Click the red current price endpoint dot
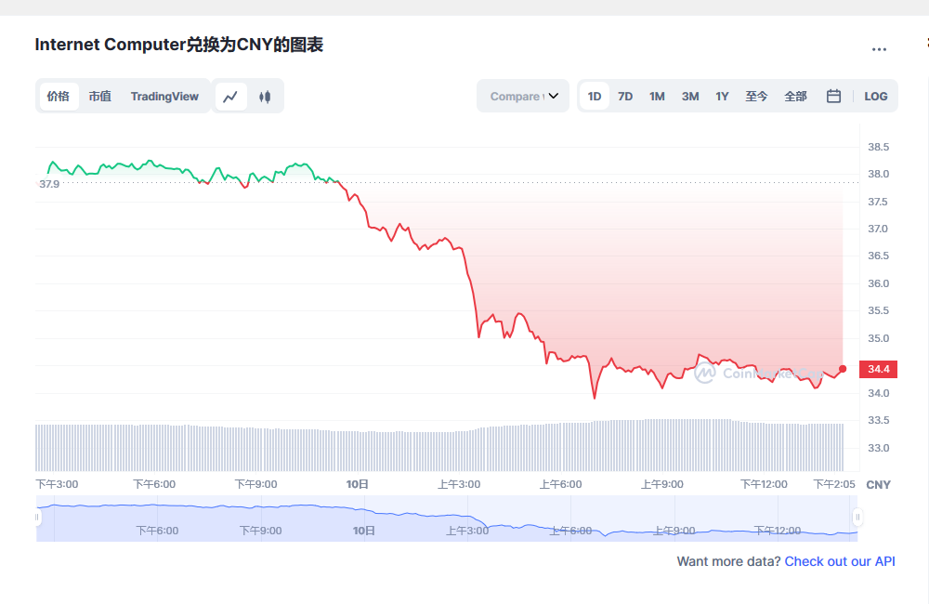929x604 pixels. (x=843, y=369)
